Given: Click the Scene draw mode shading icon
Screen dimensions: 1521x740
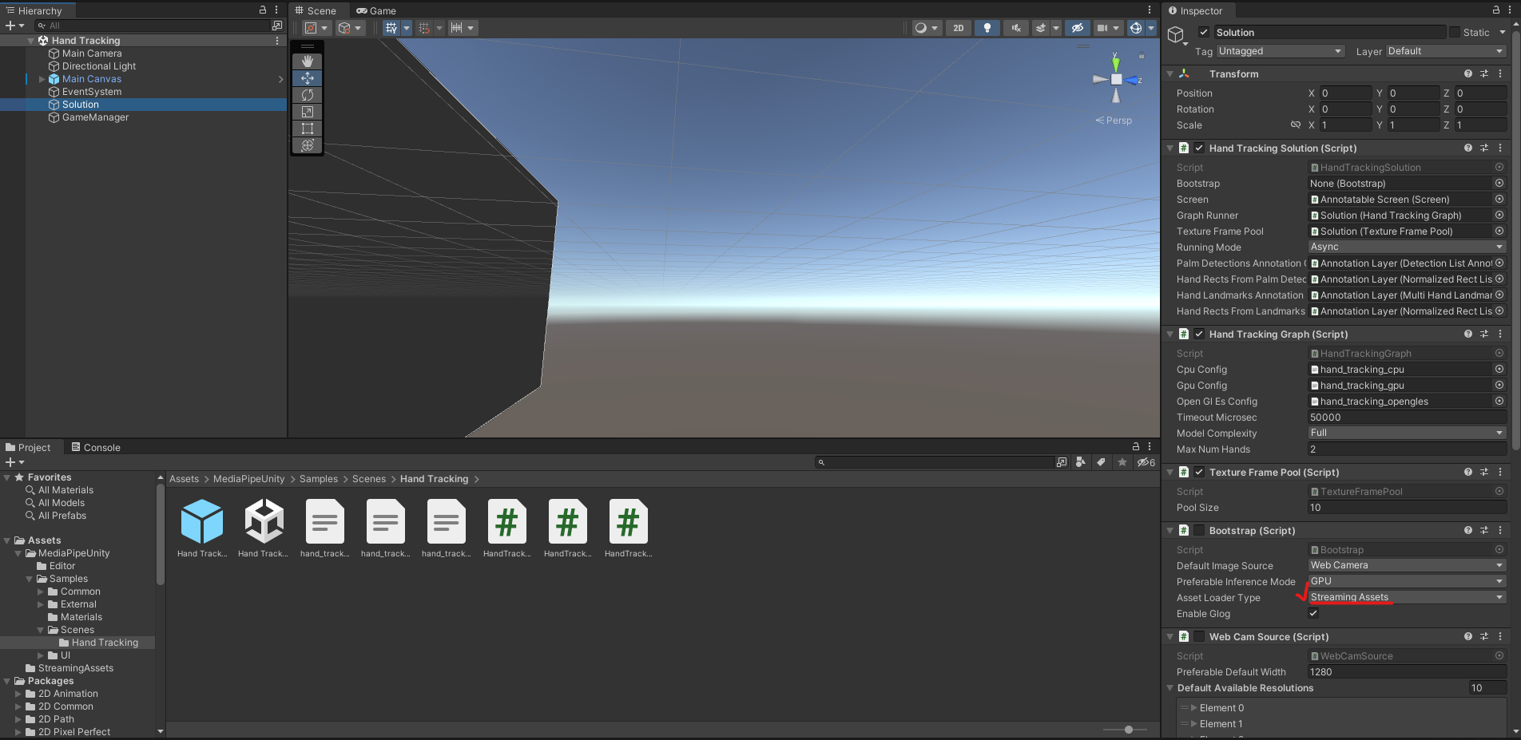Looking at the screenshot, I should (x=921, y=28).
